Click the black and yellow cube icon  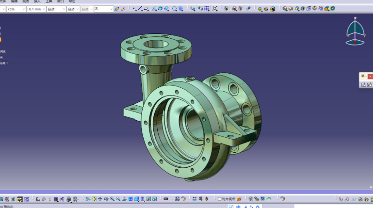pyautogui.click(x=273, y=9)
